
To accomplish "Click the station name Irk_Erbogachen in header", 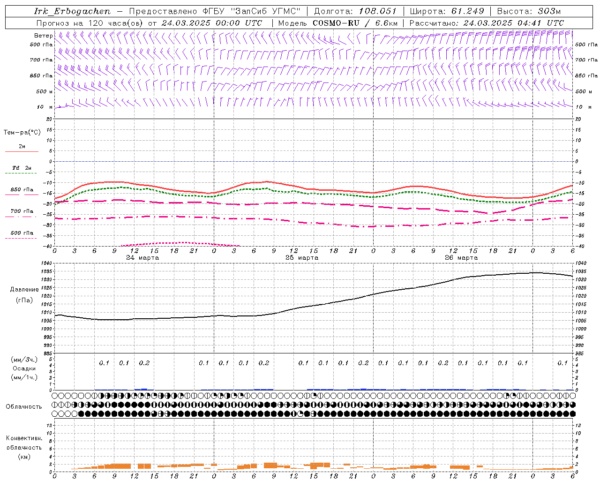I will coord(73,11).
